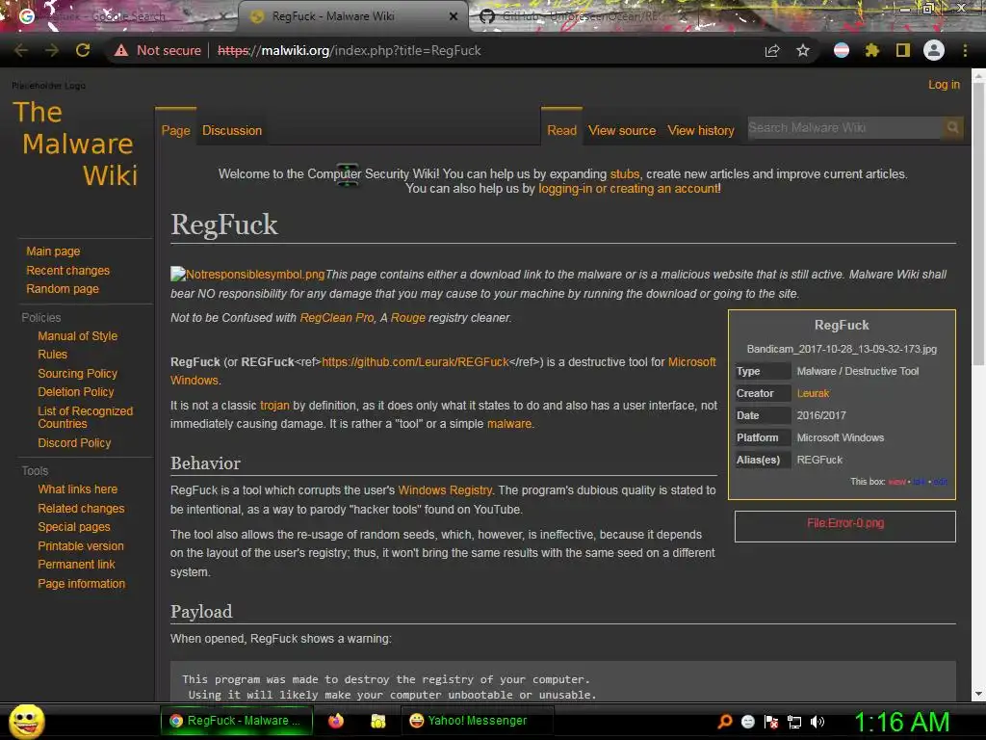Switch to the Google Search tab
Image resolution: width=986 pixels, height=740 pixels.
(119, 16)
